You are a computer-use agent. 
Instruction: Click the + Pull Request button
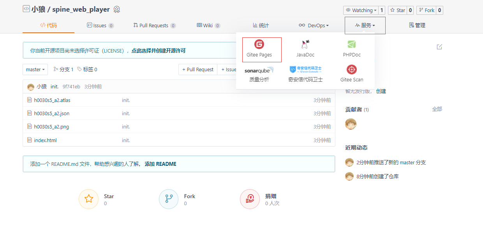coord(198,69)
